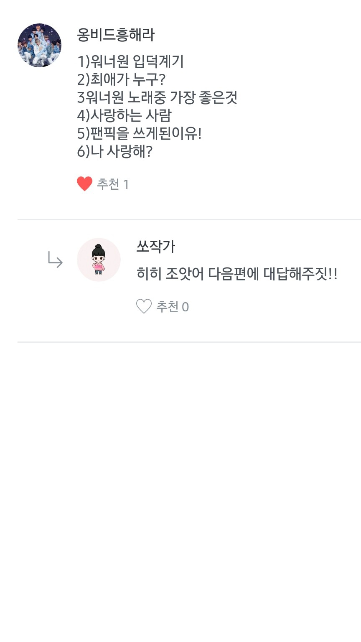Click the recommend count number 0
361x642 pixels.
[185, 307]
